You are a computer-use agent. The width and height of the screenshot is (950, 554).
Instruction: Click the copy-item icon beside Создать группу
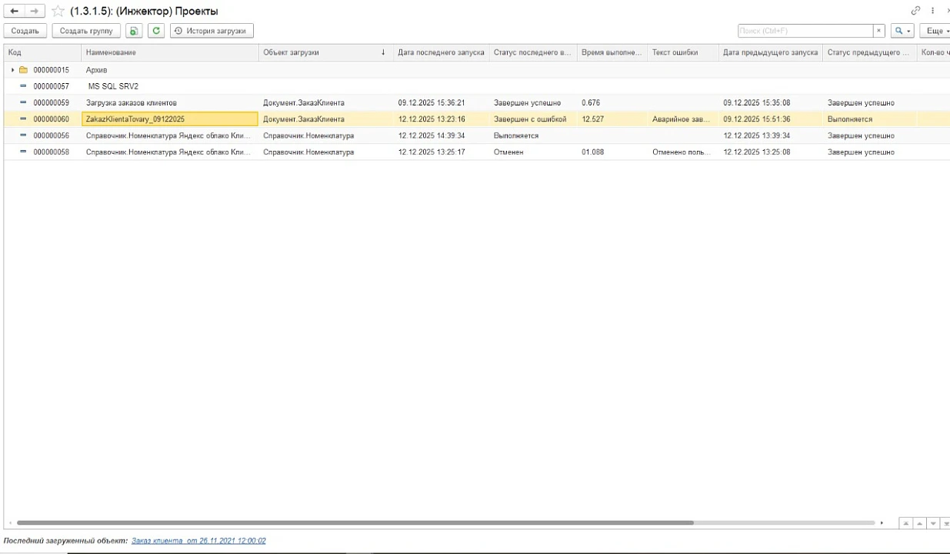(x=134, y=31)
